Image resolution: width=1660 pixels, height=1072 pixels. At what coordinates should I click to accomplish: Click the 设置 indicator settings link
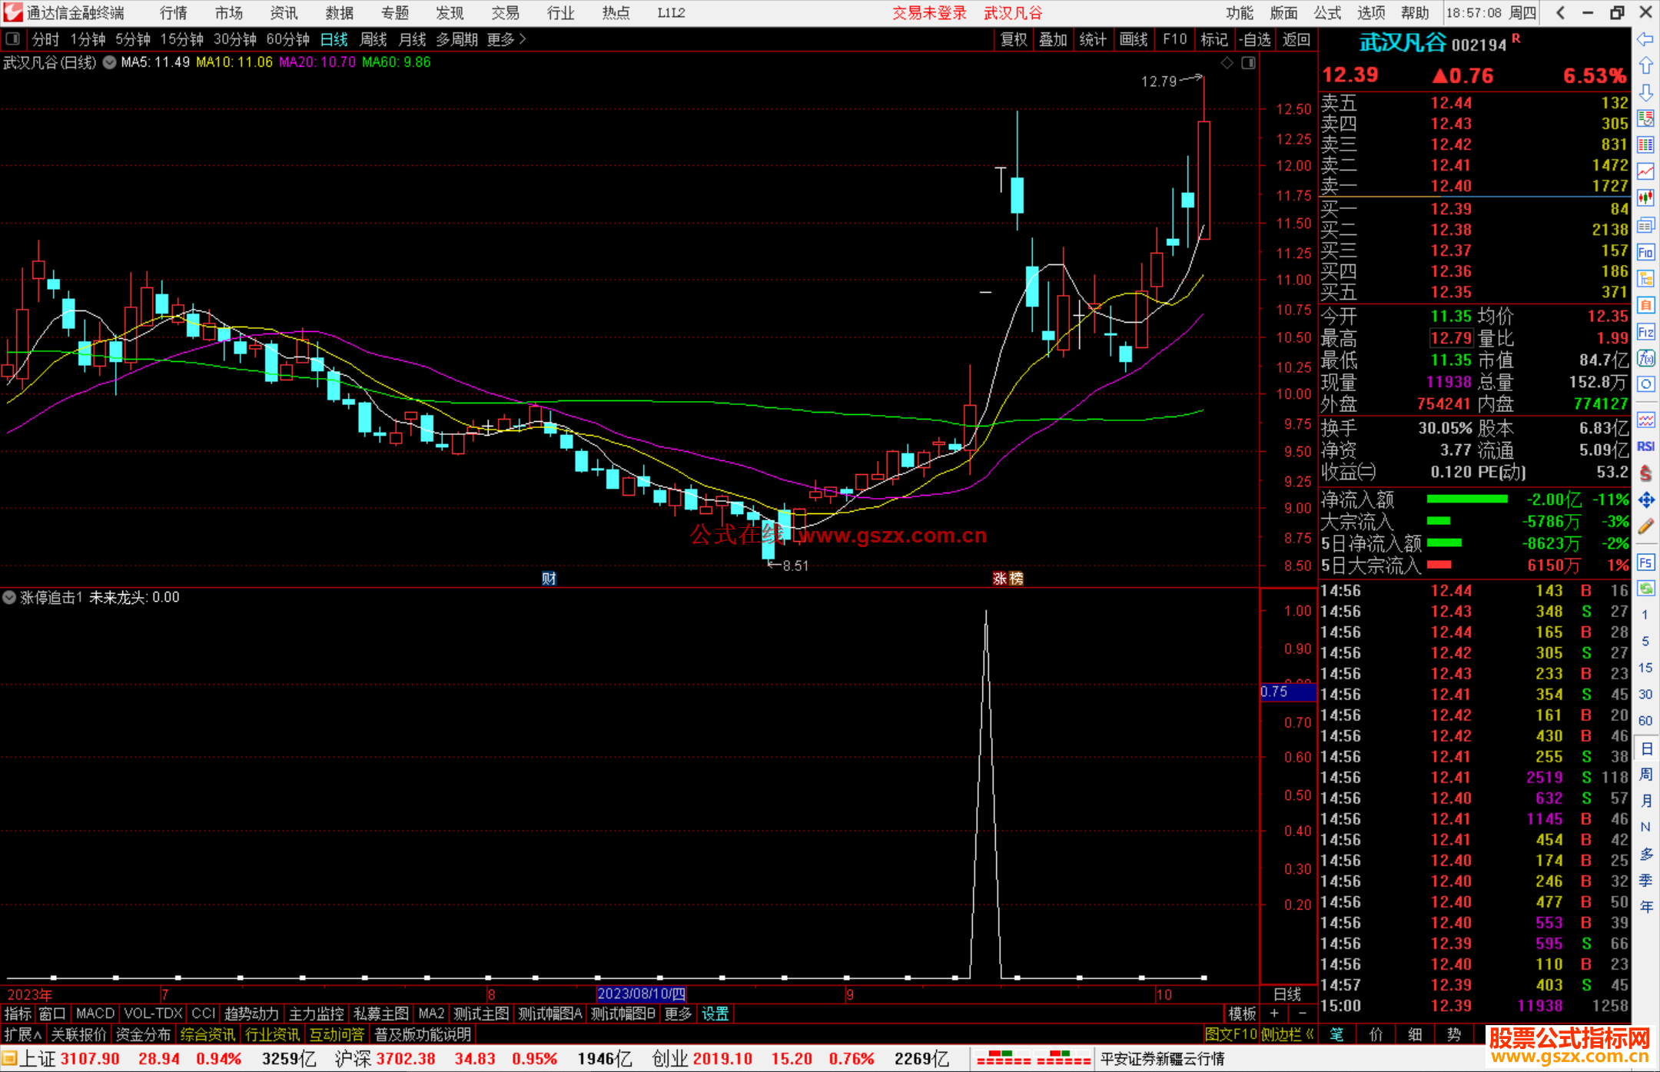click(x=715, y=1014)
